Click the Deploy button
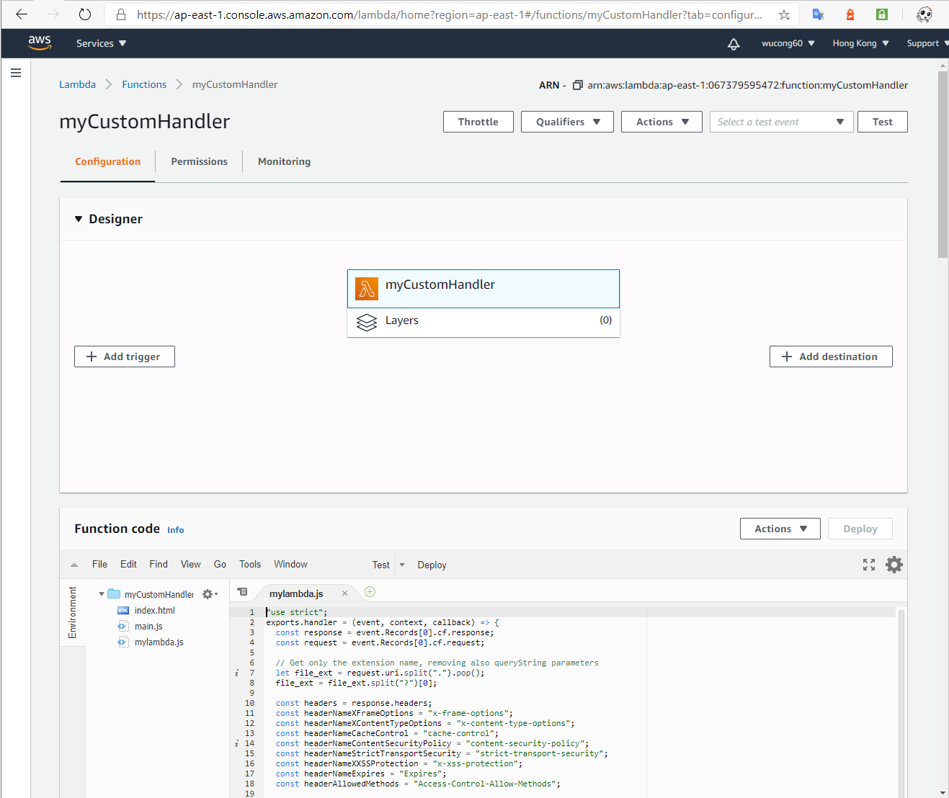The image size is (949, 798). 860,528
